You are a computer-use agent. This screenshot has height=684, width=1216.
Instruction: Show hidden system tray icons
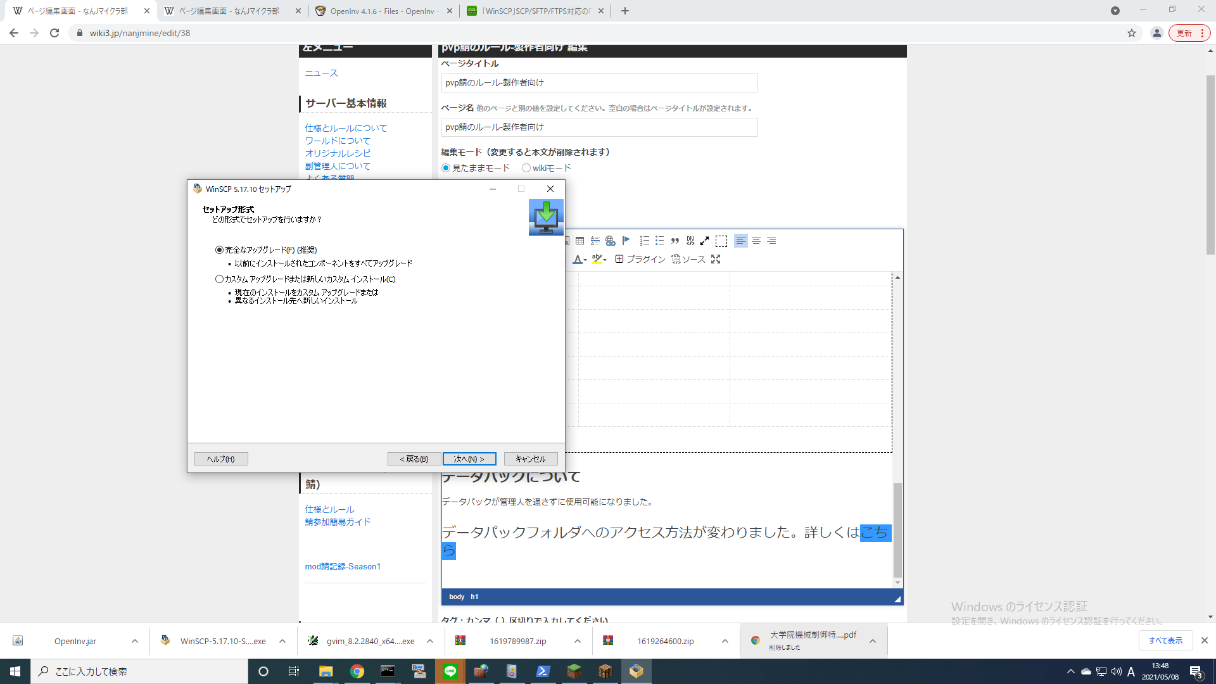[1071, 671]
